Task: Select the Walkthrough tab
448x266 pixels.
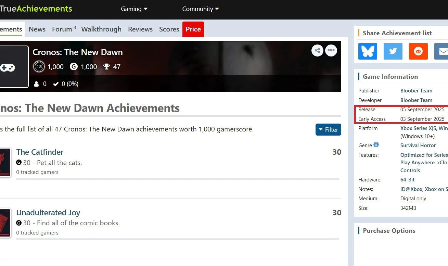Action: 101,29
